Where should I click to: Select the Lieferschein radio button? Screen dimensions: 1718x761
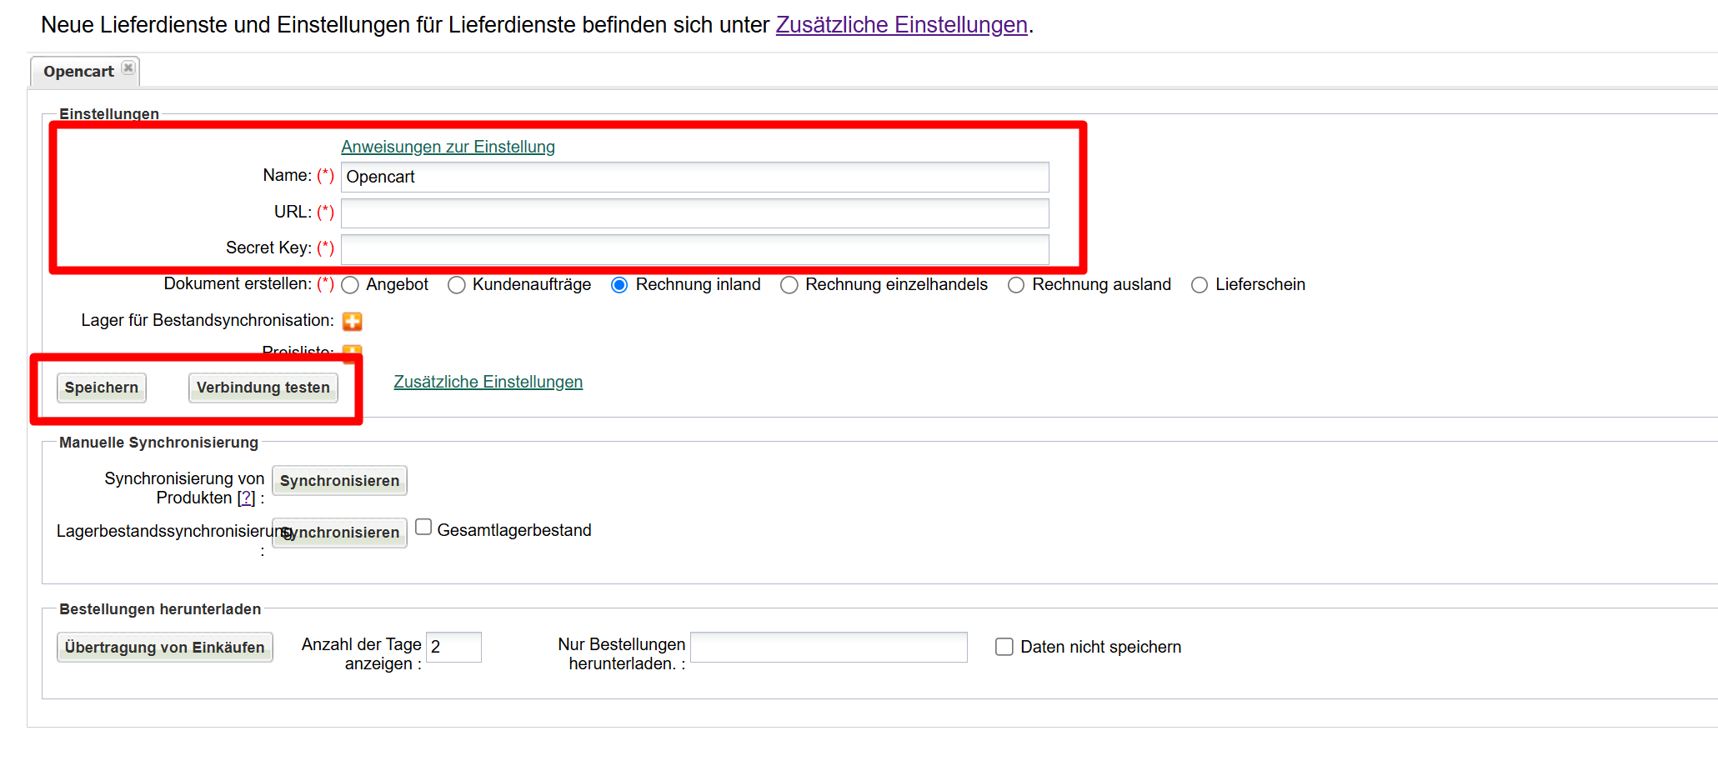point(1200,285)
